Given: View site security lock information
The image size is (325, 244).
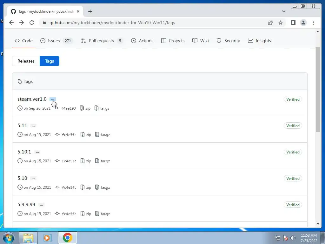Looking at the screenshot, I should click(x=44, y=23).
